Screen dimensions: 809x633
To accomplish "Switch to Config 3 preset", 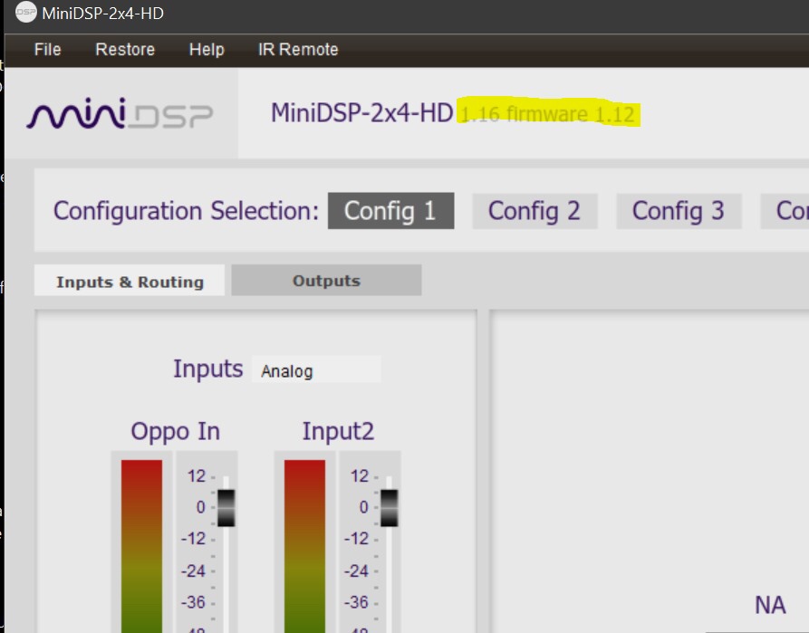I will 679,211.
